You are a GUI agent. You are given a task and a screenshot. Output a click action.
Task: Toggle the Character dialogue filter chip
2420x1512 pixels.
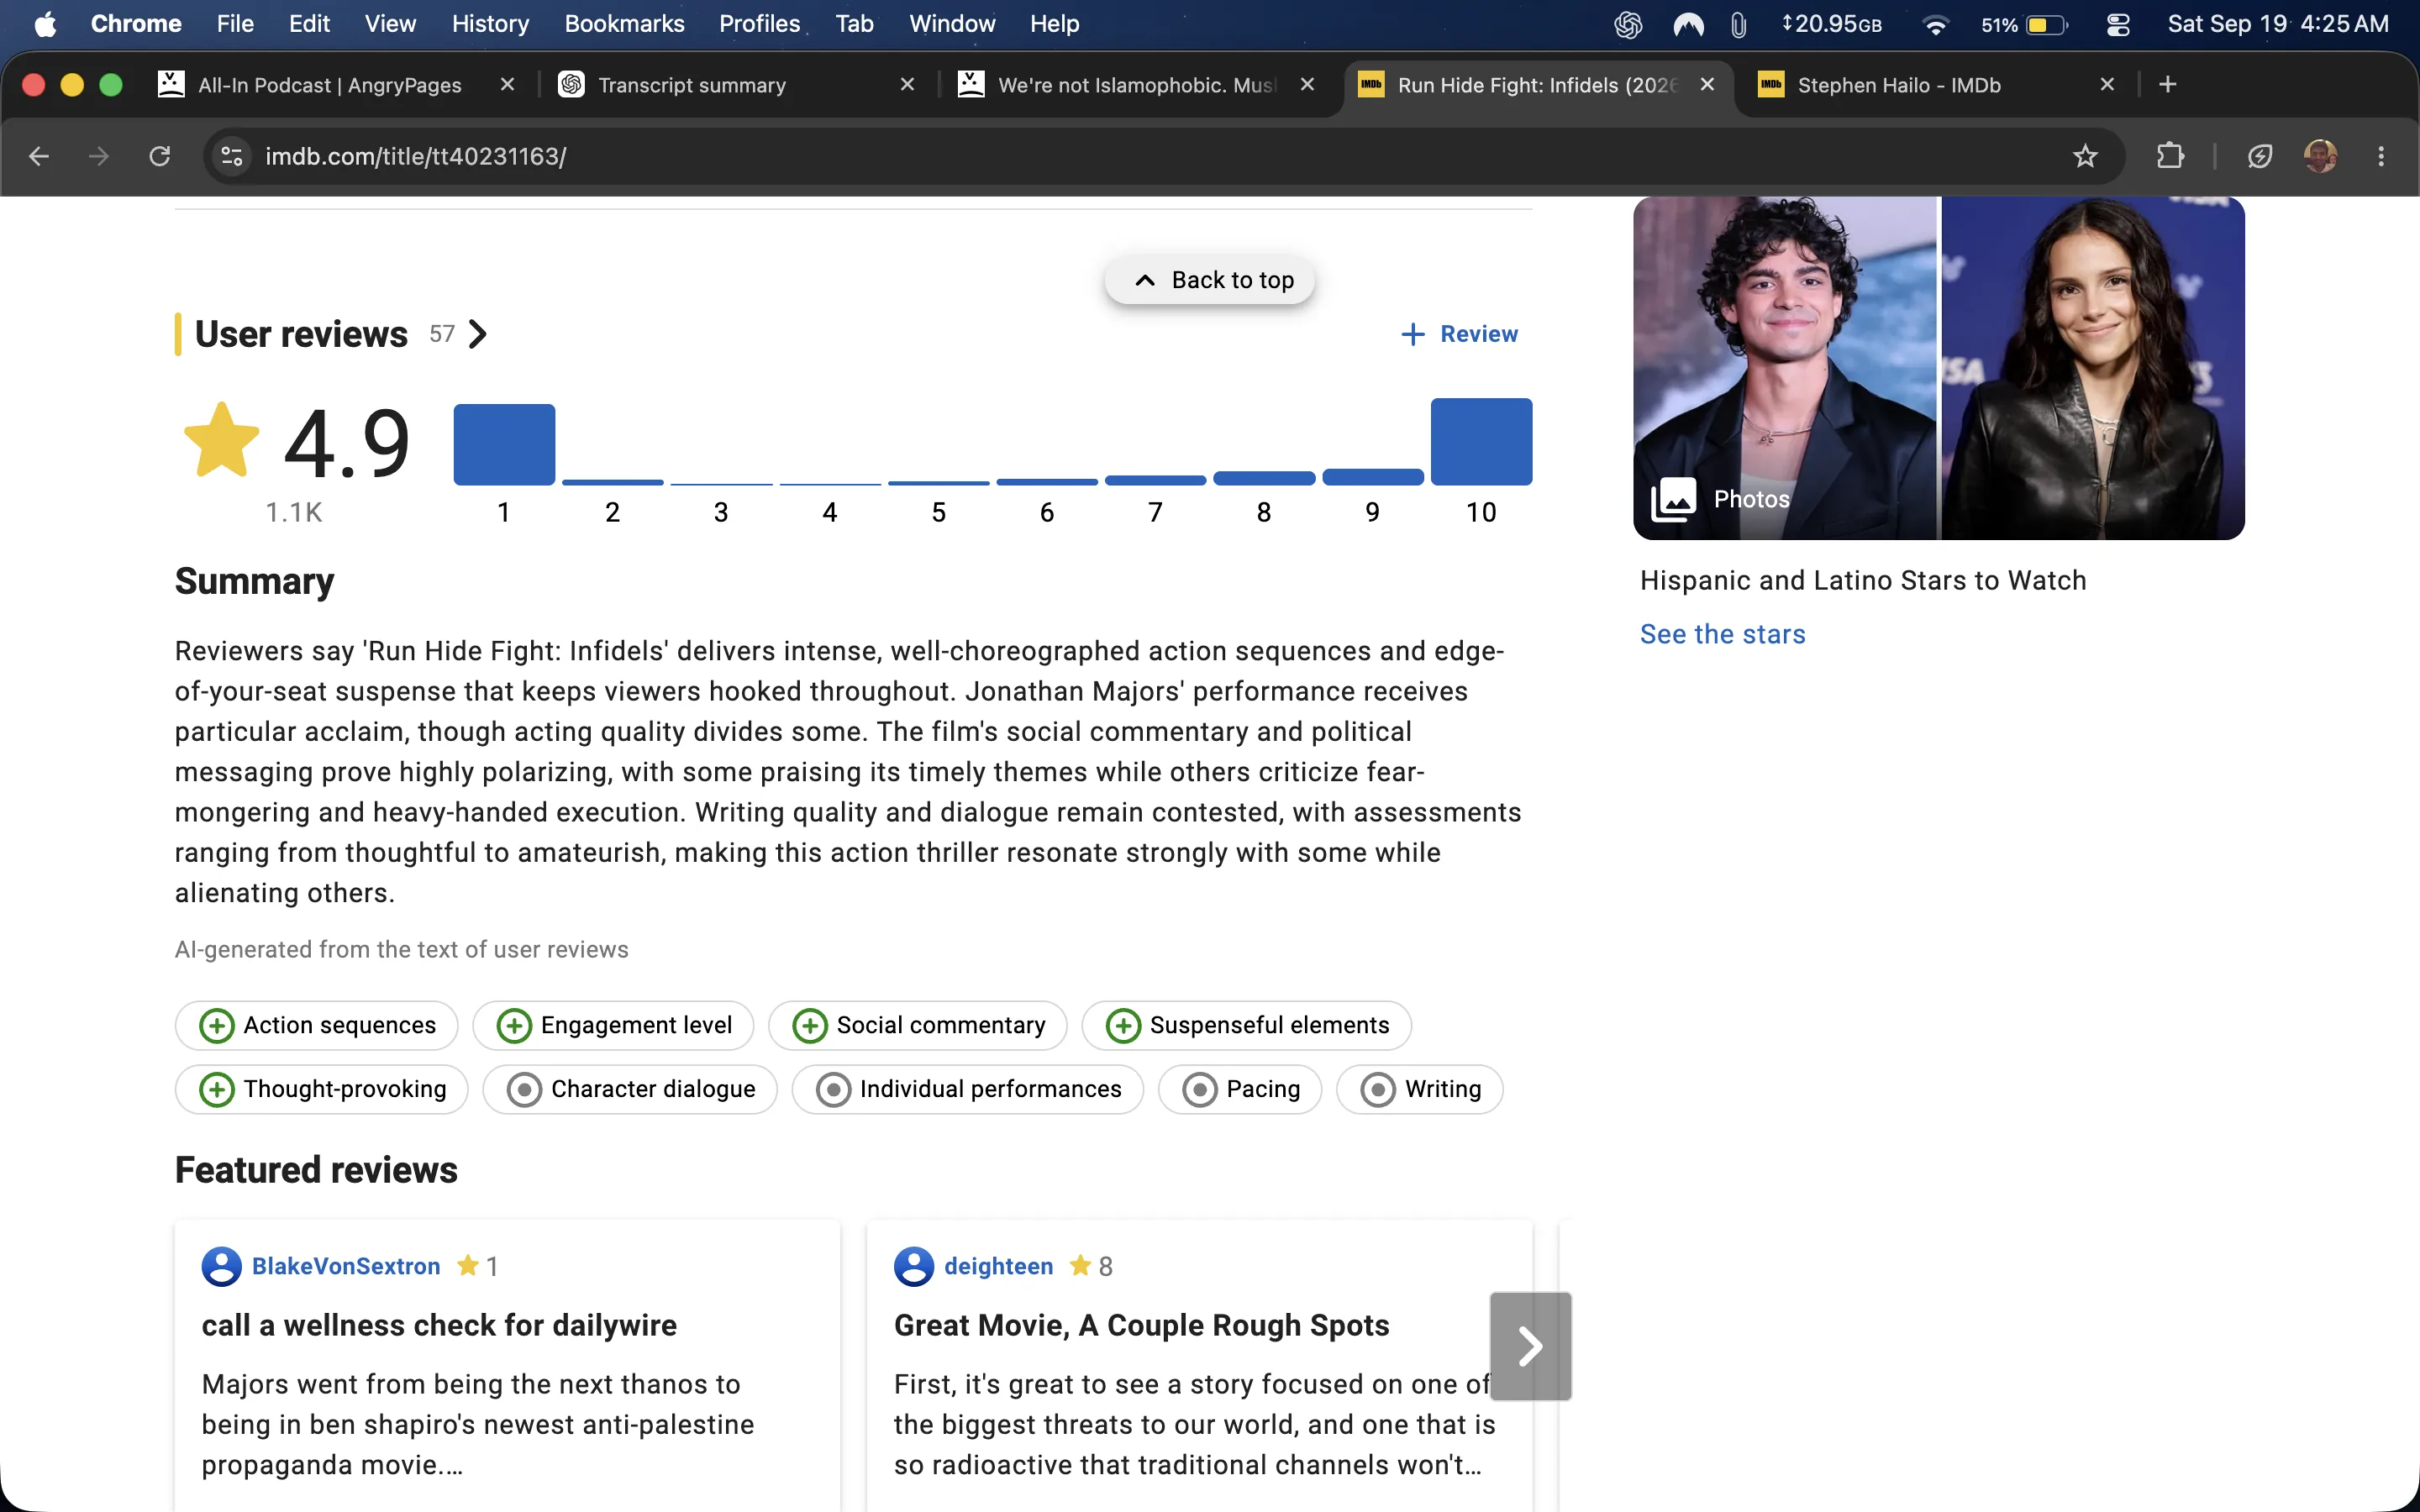pyautogui.click(x=630, y=1089)
